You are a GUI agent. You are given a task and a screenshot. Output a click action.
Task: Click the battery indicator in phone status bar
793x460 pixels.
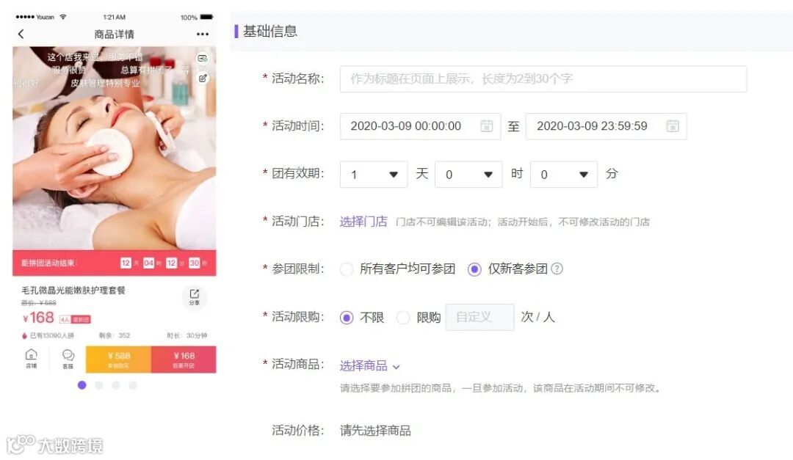[207, 17]
